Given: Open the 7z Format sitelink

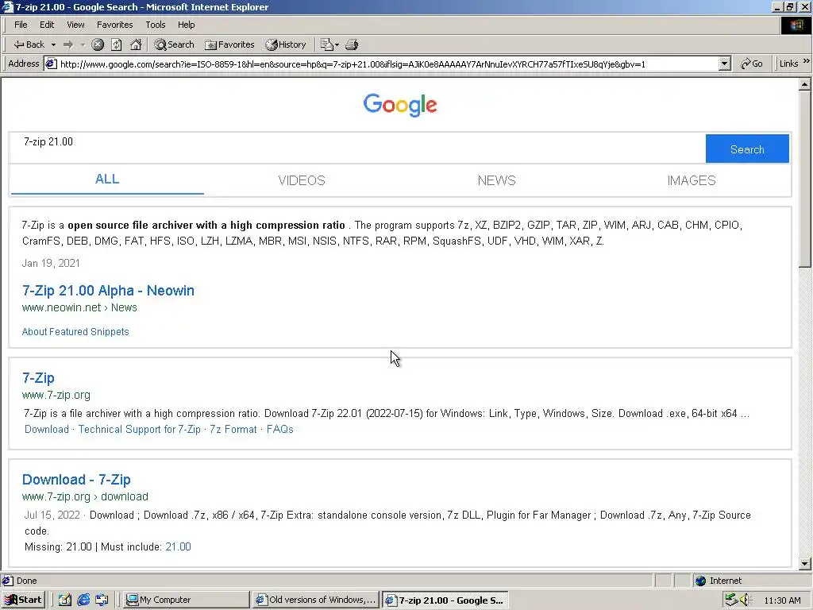Looking at the screenshot, I should tap(233, 430).
